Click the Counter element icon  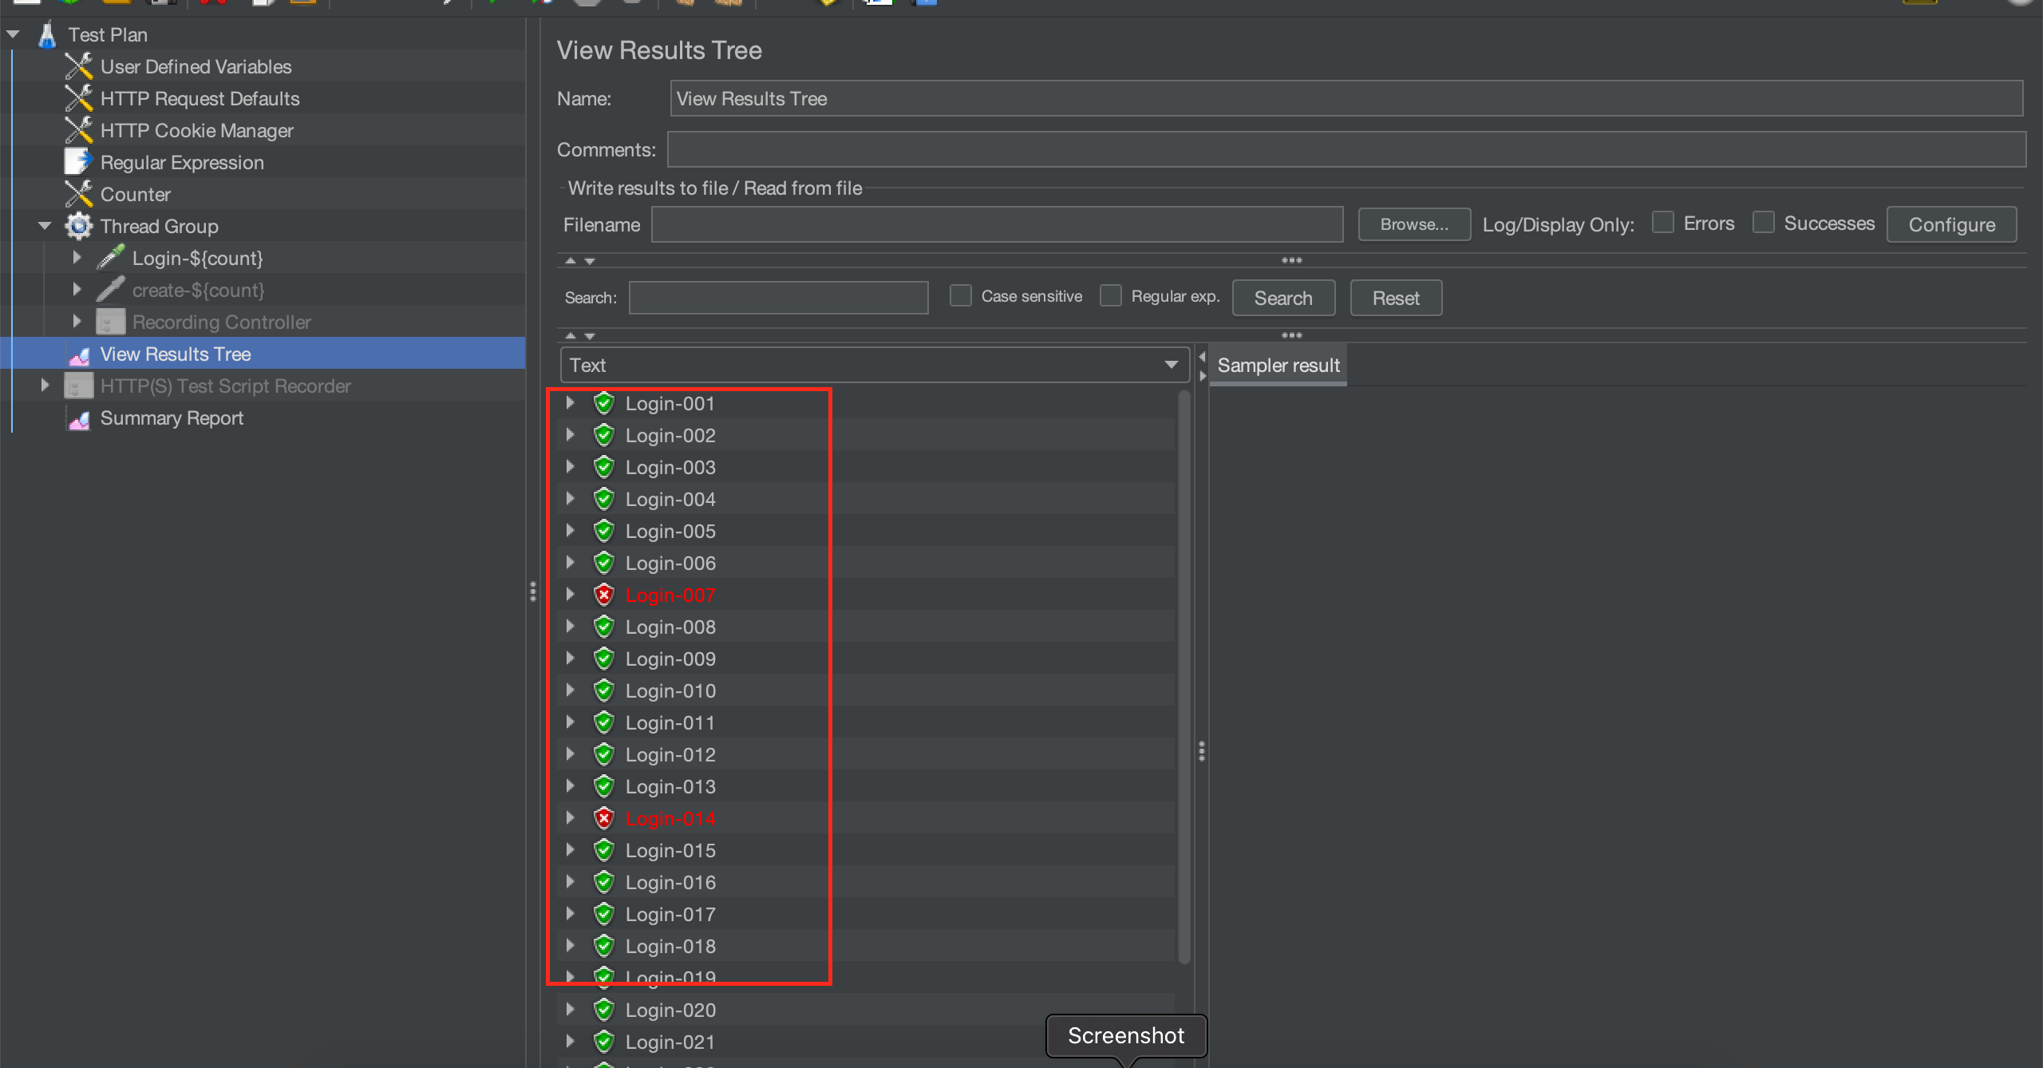tap(78, 193)
